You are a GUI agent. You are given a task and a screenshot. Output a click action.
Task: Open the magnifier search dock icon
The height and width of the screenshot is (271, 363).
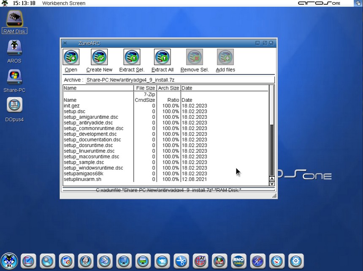click(47, 261)
